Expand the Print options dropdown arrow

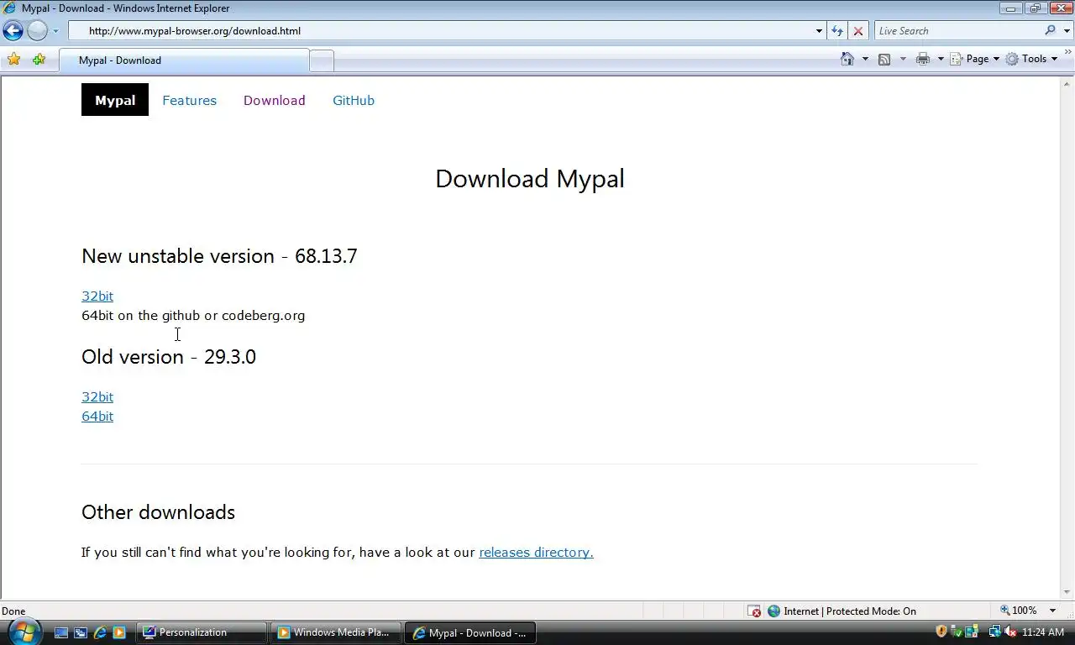tap(941, 59)
